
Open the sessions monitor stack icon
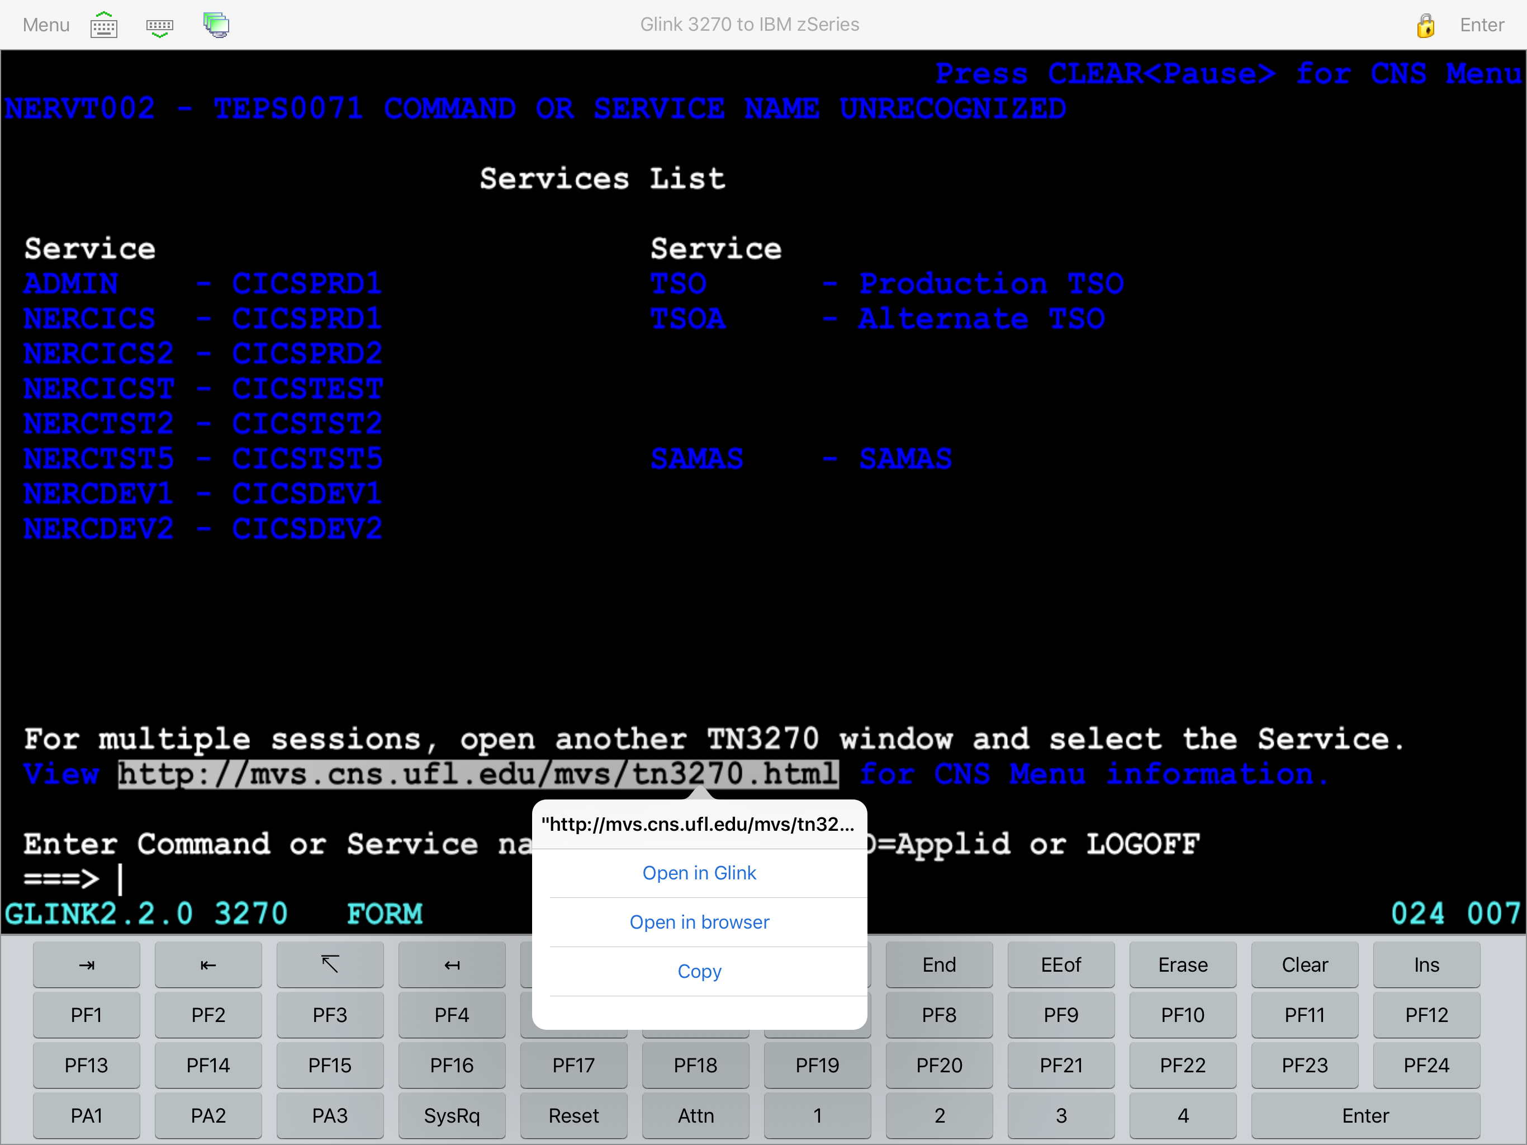215,25
